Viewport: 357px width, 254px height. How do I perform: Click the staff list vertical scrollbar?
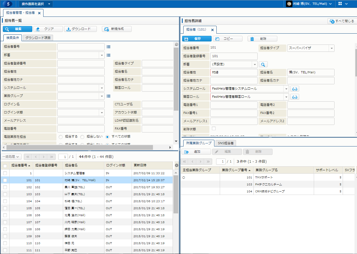(176, 195)
